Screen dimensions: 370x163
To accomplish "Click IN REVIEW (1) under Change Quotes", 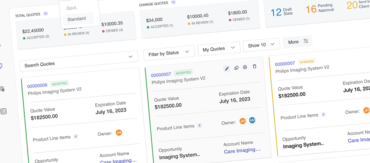I will [201, 23].
